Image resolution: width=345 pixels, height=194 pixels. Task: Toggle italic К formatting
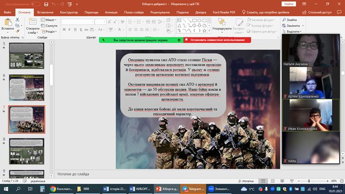[x=70, y=30]
